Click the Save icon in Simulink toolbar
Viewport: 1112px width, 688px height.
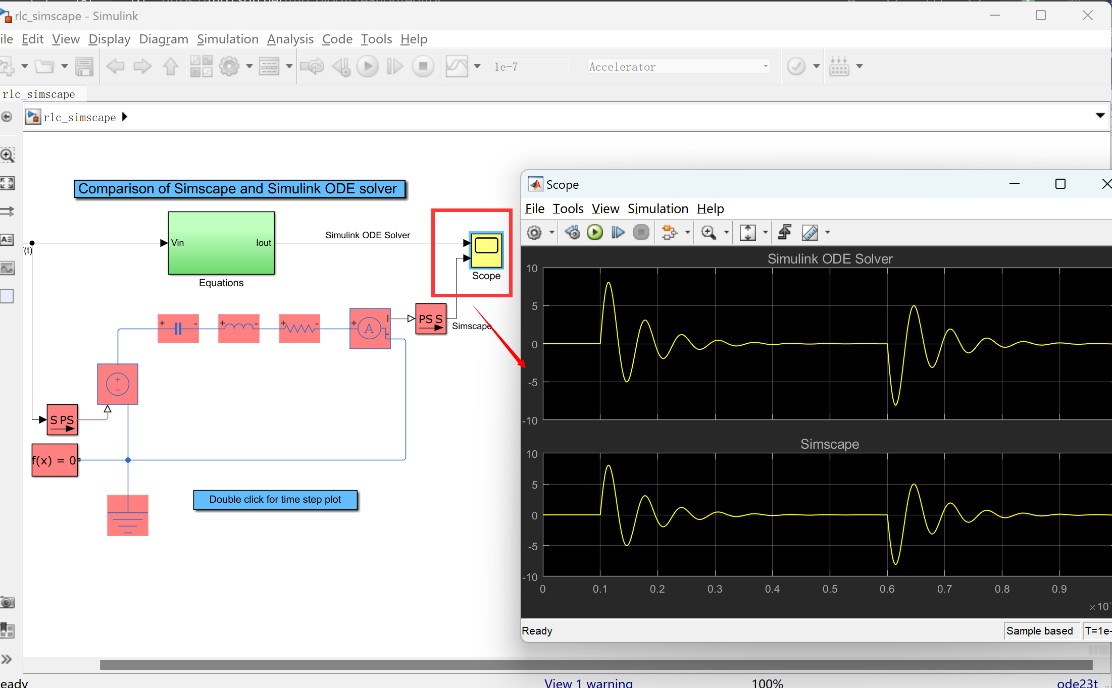click(84, 67)
